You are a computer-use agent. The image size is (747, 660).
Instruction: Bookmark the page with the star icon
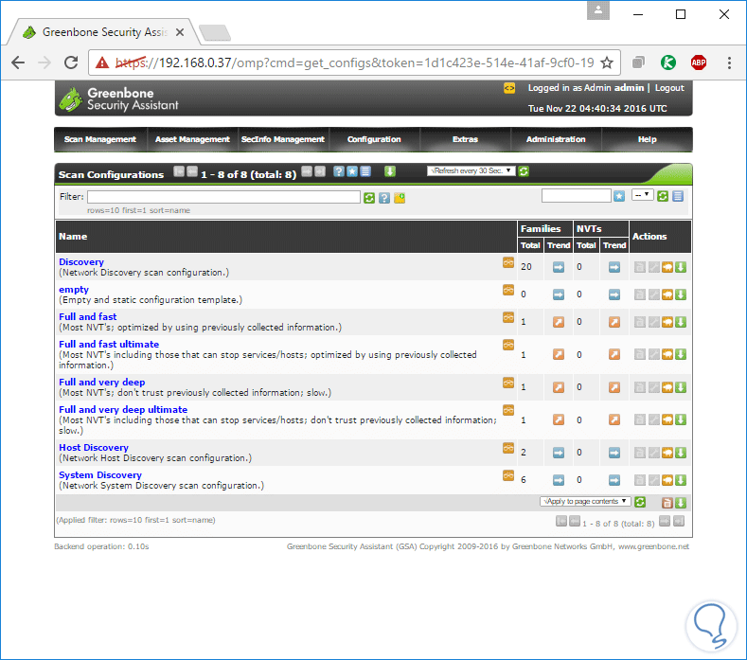(607, 62)
